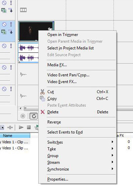Choose Copy from the context menu
The width and height of the screenshot is (133, 186).
78,99
